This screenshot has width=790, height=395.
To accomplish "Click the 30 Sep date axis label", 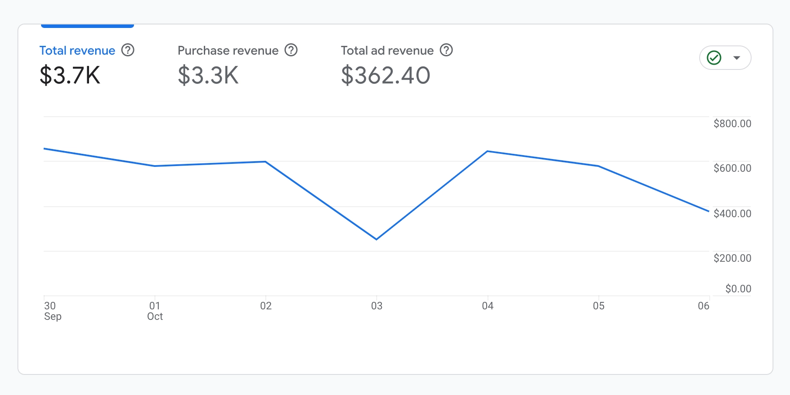I will coord(52,311).
